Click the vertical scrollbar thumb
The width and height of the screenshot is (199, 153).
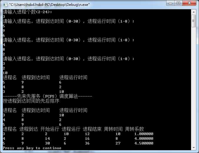194,21
